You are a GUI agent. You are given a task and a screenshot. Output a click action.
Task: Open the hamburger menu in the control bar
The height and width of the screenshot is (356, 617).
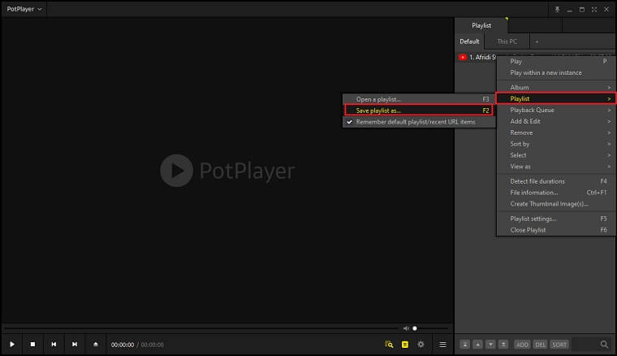tap(442, 345)
